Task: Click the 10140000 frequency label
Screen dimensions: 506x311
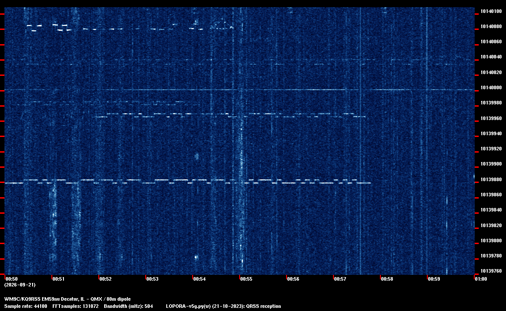Action: click(491, 87)
